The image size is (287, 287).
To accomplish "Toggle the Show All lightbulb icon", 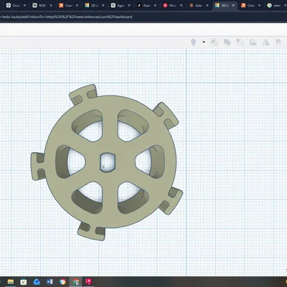I will point(194,42).
